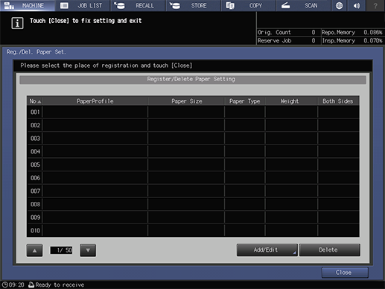385x289 pixels.
Task: Select registration row 001
Action: point(193,112)
